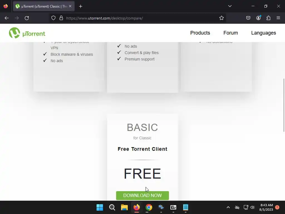Open network settings tray icon
285x214 pixels.
pyautogui.click(x=246, y=207)
